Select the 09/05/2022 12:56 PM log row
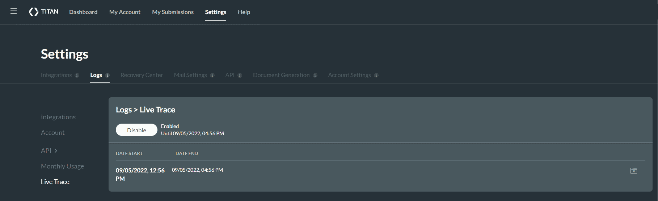Viewport: 658px width, 201px height. [x=140, y=174]
